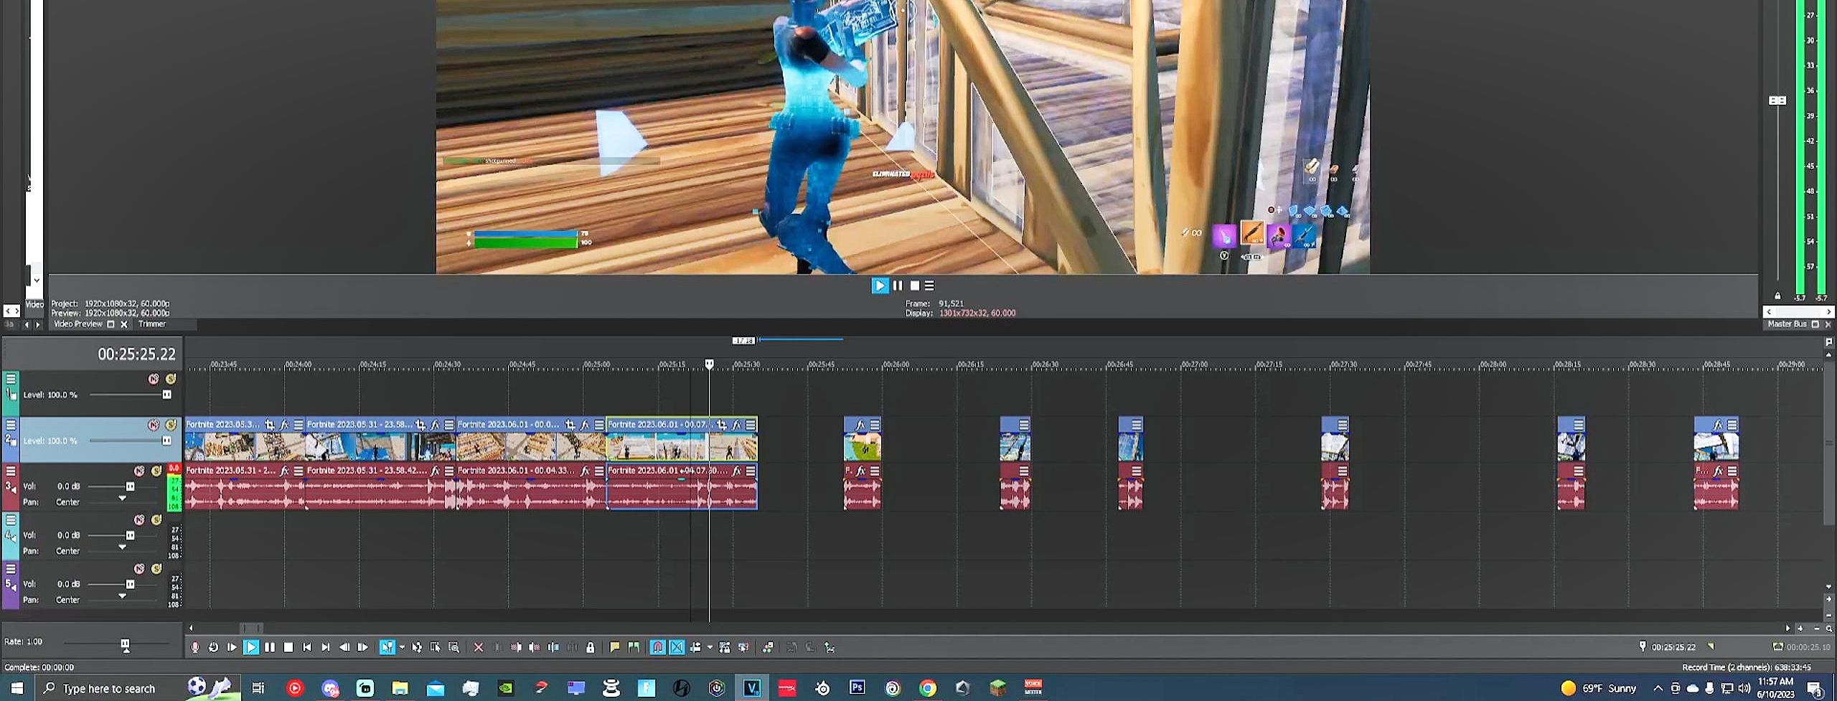Click the red Delete X icon

click(x=479, y=647)
